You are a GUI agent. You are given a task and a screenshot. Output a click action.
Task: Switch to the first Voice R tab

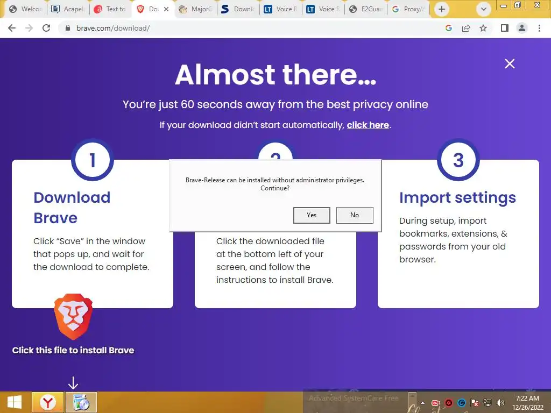coord(280,9)
